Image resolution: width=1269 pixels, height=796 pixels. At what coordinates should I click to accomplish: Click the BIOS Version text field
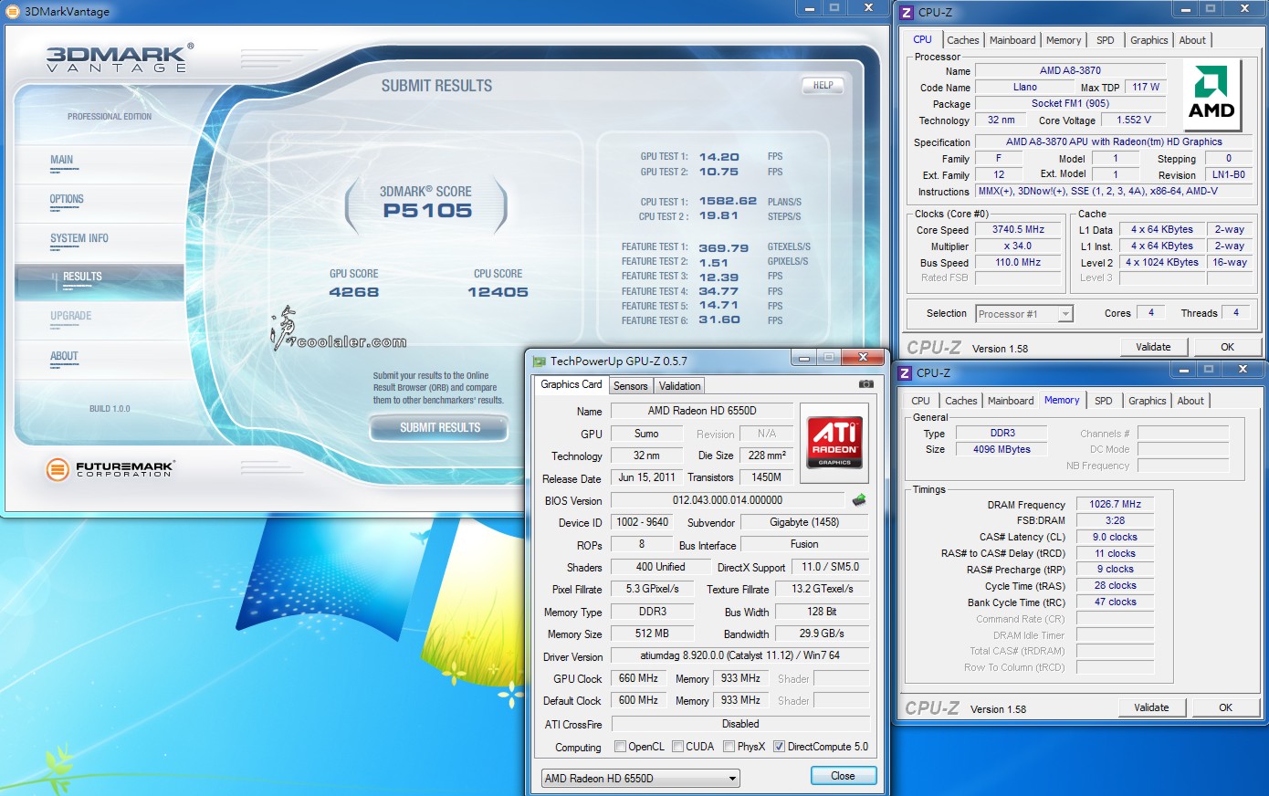(x=727, y=500)
